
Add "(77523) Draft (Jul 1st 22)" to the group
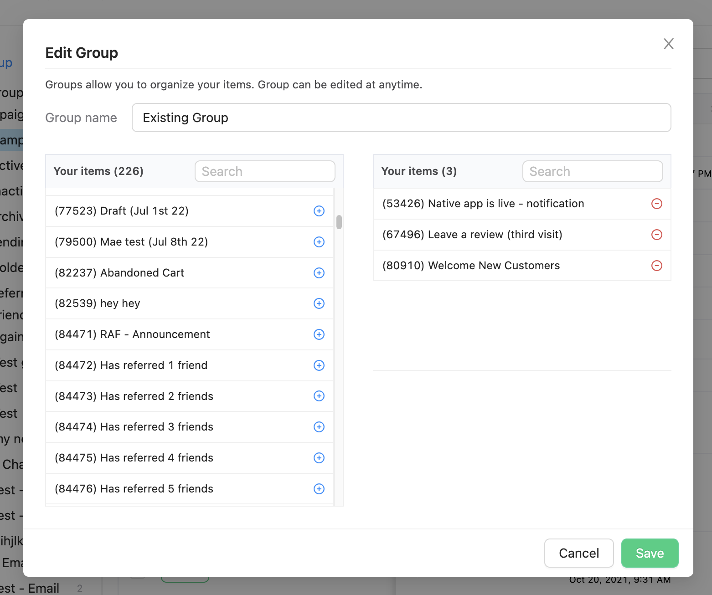[x=319, y=211]
